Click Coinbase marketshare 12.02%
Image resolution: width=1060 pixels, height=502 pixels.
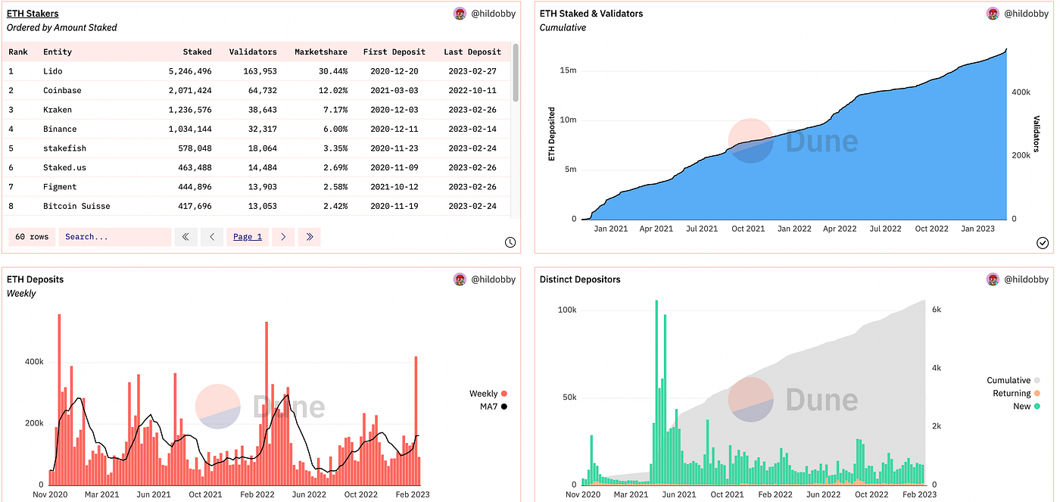333,91
